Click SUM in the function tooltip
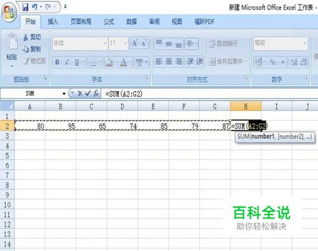The image size is (318, 251). [x=244, y=137]
